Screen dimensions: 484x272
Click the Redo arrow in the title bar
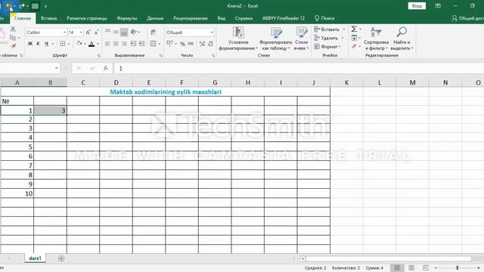tap(22, 6)
